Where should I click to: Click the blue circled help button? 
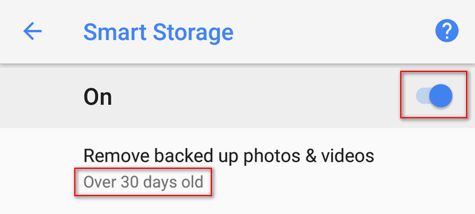(447, 31)
